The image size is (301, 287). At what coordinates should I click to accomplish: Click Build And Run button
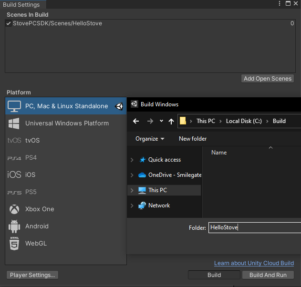[x=268, y=275]
